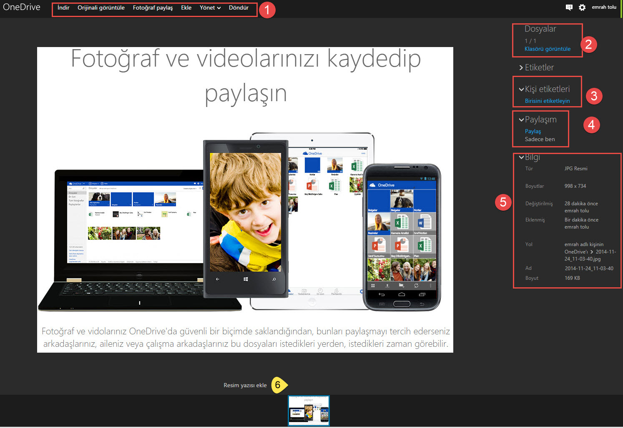Open the Yönet dropdown menu
The width and height of the screenshot is (623, 428).
[210, 7]
